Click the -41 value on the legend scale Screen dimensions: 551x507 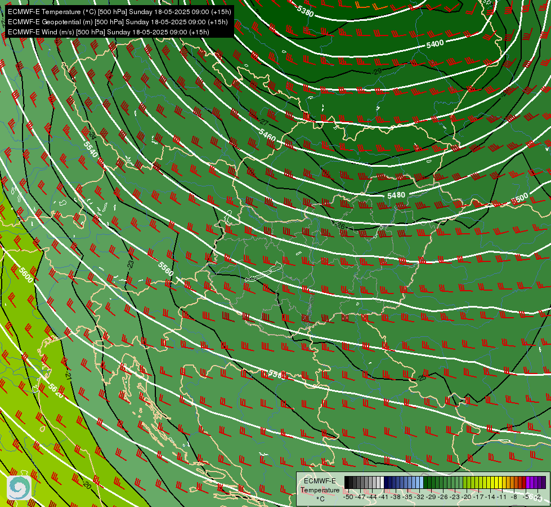tap(383, 497)
